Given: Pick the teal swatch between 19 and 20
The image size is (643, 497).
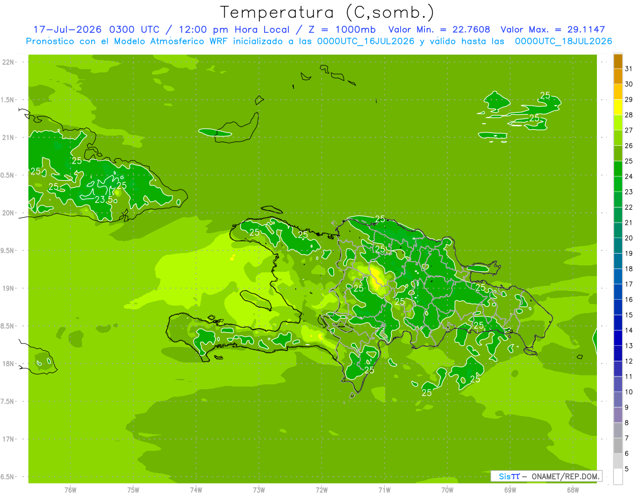Looking at the screenshot, I should click(x=618, y=246).
